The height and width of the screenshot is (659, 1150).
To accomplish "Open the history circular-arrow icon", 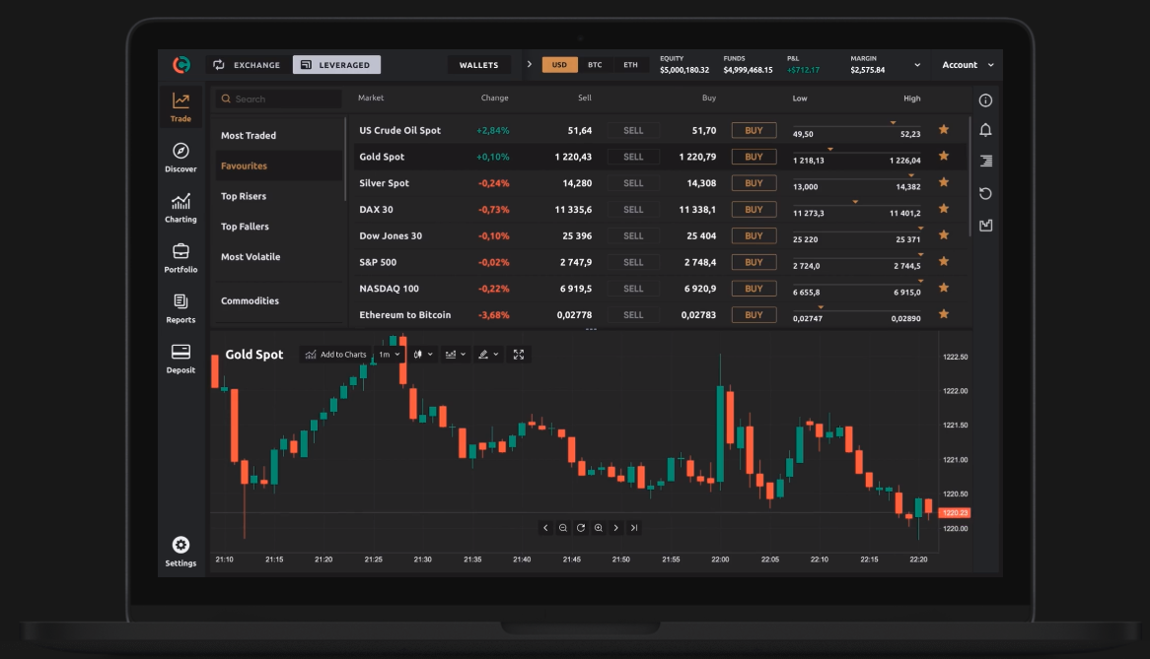I will point(985,193).
